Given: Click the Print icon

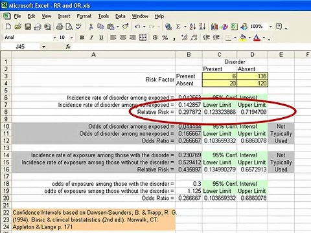Looking at the screenshot, I should coord(60,27).
